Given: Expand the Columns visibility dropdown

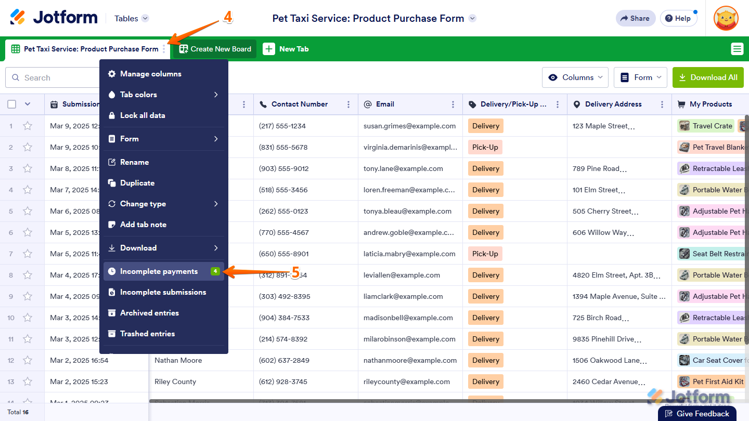Looking at the screenshot, I should pyautogui.click(x=575, y=77).
